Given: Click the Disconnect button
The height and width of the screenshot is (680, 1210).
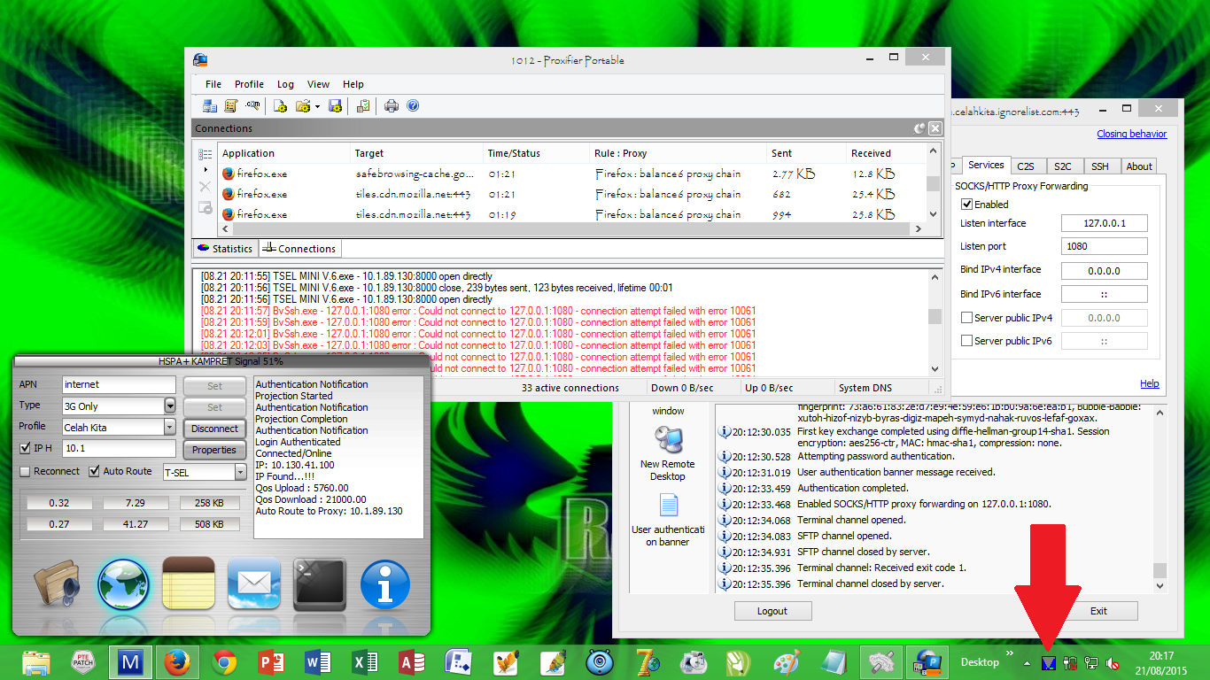Looking at the screenshot, I should coord(214,429).
